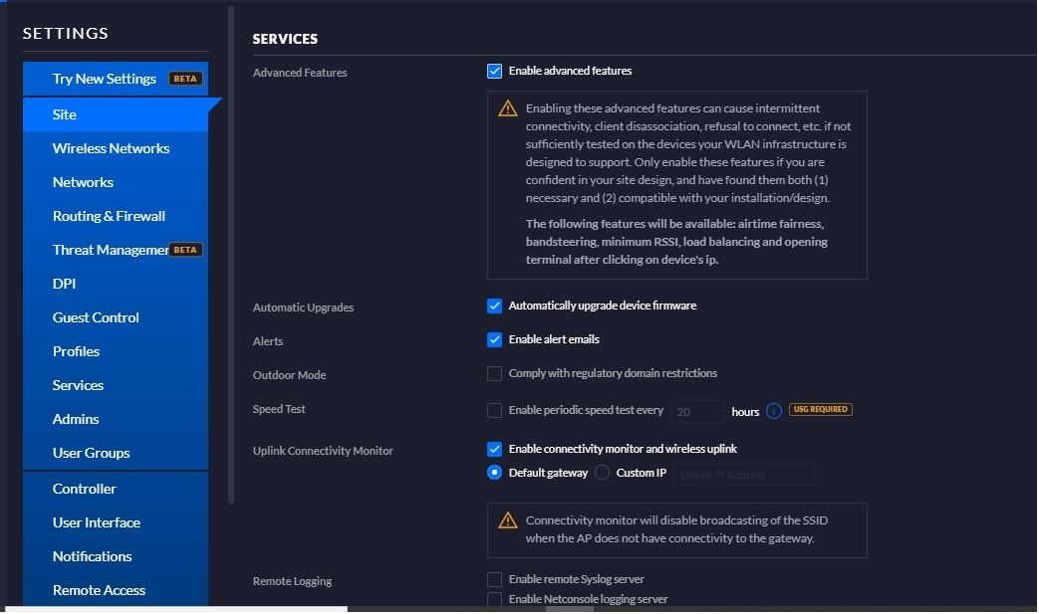Enable remote Syslog server checkbox
The height and width of the screenshot is (614, 1039).
[494, 579]
